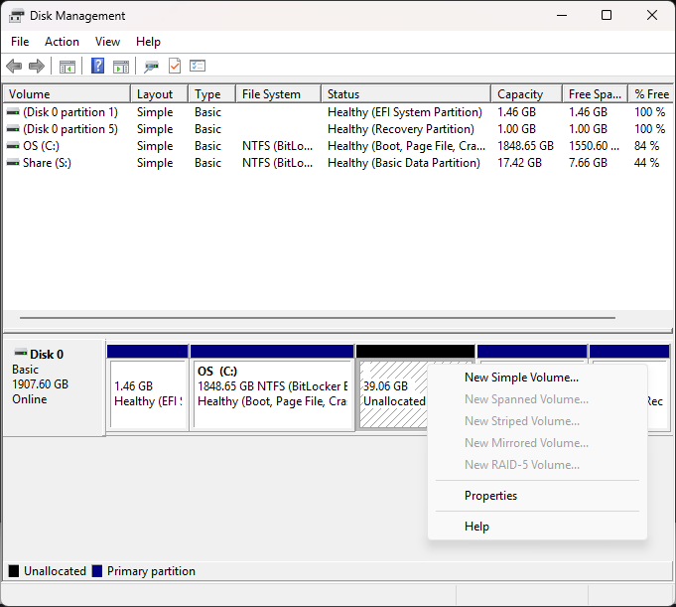Select Help in the context menu
Image resolution: width=676 pixels, height=607 pixels.
pyautogui.click(x=537, y=527)
